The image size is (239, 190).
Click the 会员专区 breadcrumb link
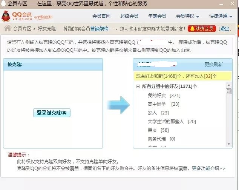click(22, 29)
